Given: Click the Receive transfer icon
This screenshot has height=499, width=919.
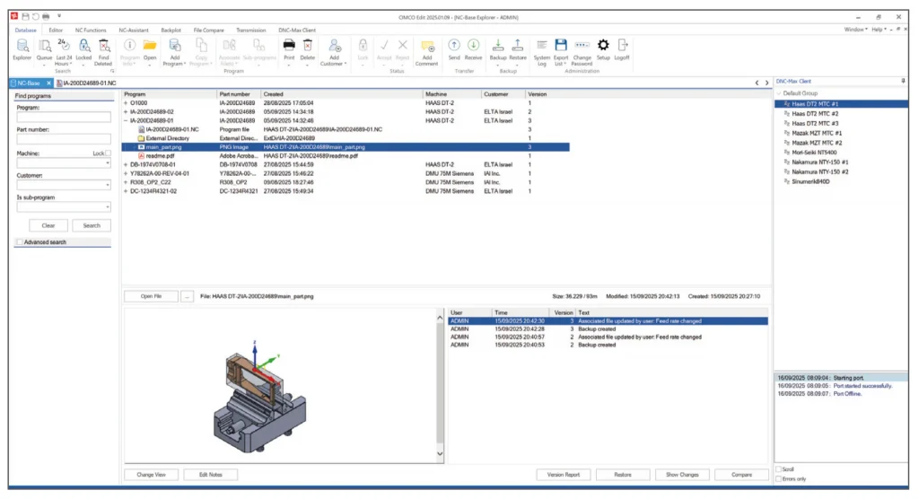Looking at the screenshot, I should 473,45.
